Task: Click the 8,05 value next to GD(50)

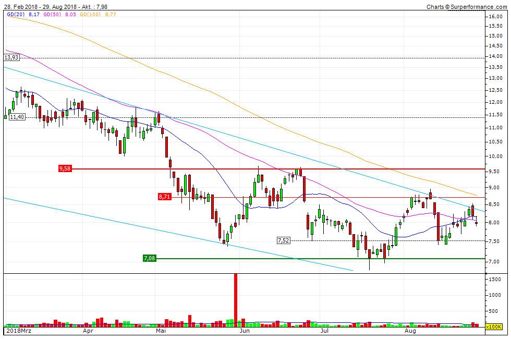Action: tap(71, 15)
